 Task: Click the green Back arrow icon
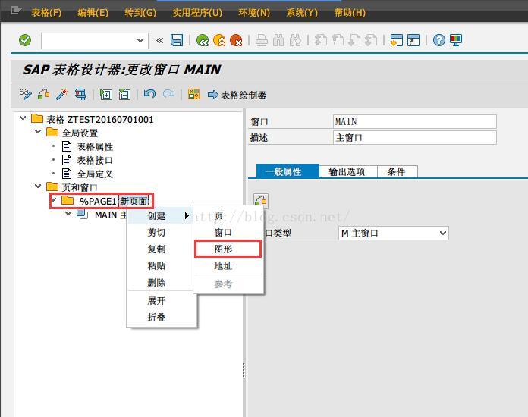[203, 40]
